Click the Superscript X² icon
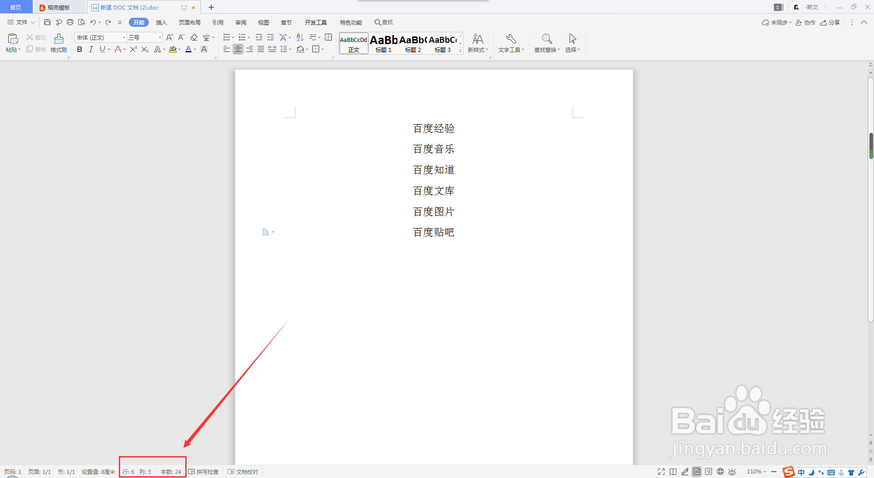The width and height of the screenshot is (874, 478). click(133, 49)
